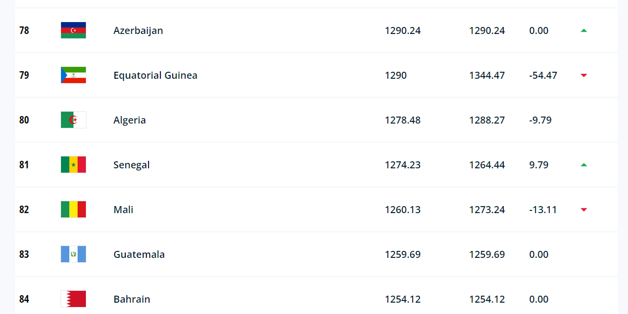The image size is (628, 314).
Task: Click the Bahrain flag icon
Action: 73,299
